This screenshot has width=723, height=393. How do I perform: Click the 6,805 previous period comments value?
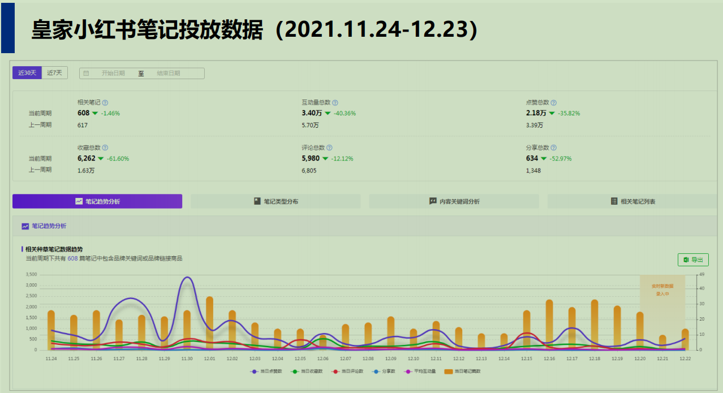[x=309, y=170]
